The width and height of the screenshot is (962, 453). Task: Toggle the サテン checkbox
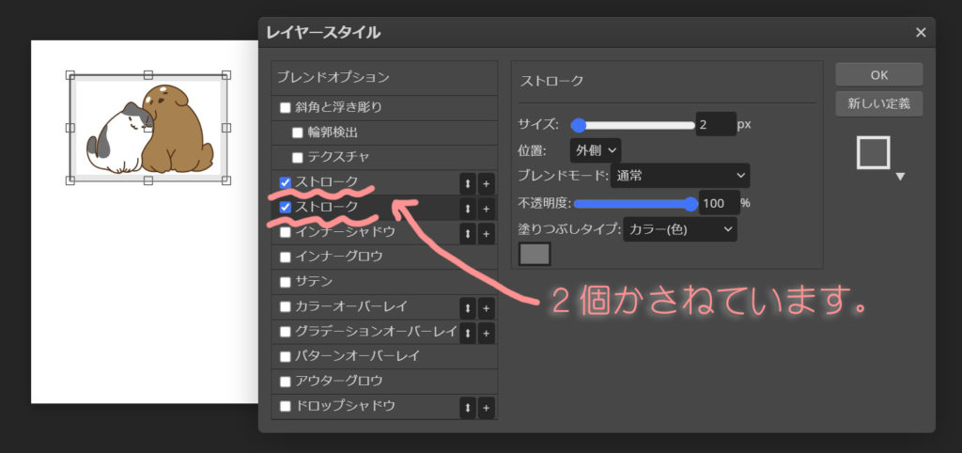[x=286, y=281]
